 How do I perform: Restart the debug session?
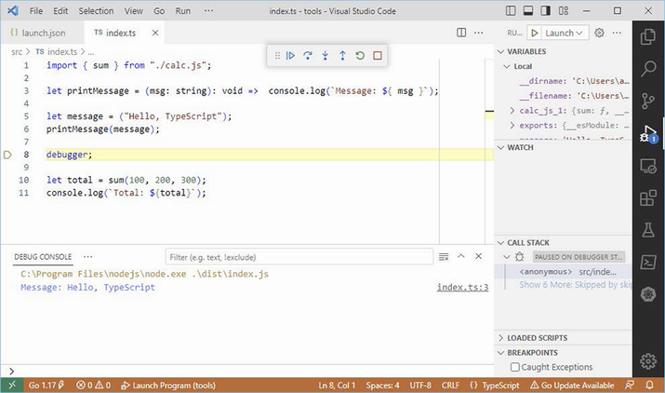tap(360, 56)
